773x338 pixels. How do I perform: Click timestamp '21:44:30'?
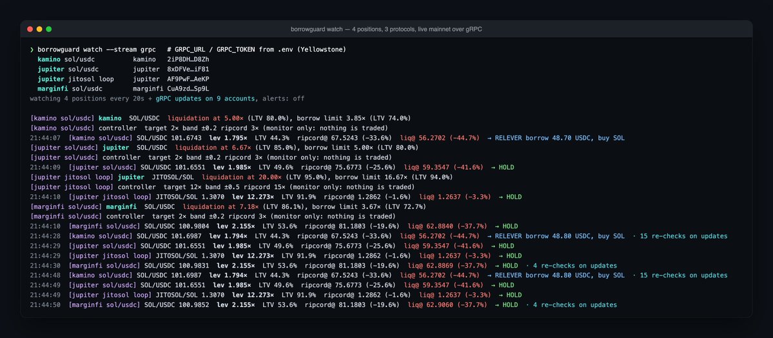(x=45, y=266)
